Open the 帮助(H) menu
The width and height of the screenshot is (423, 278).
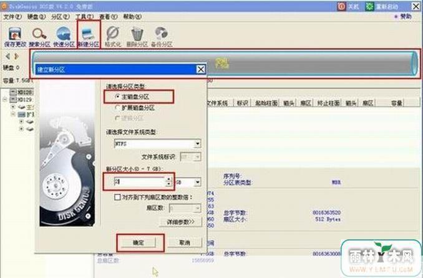[x=132, y=17]
